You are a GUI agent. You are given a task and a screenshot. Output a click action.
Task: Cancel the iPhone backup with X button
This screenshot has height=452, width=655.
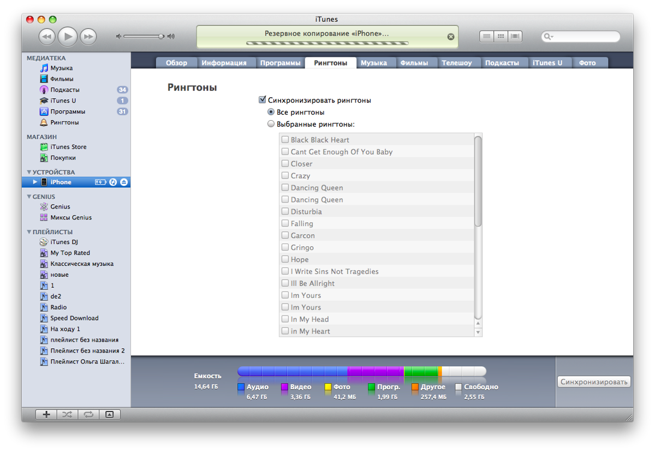click(x=450, y=37)
